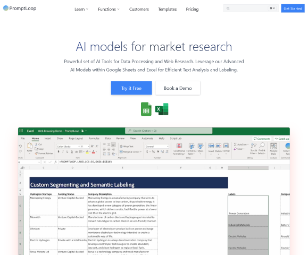Click the yellow fill color button
This screenshot has height=255, width=308.
tap(87, 151)
